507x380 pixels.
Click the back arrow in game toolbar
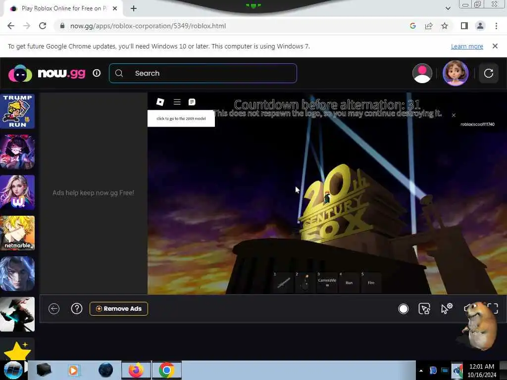(54, 309)
